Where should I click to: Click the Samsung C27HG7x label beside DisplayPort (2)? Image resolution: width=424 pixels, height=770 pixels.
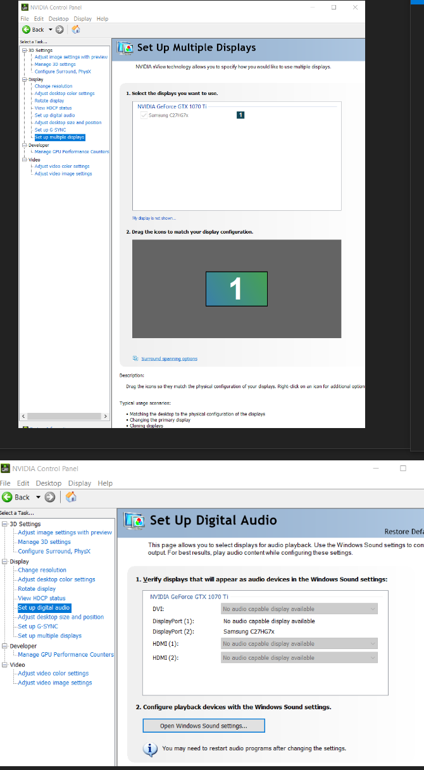point(249,631)
